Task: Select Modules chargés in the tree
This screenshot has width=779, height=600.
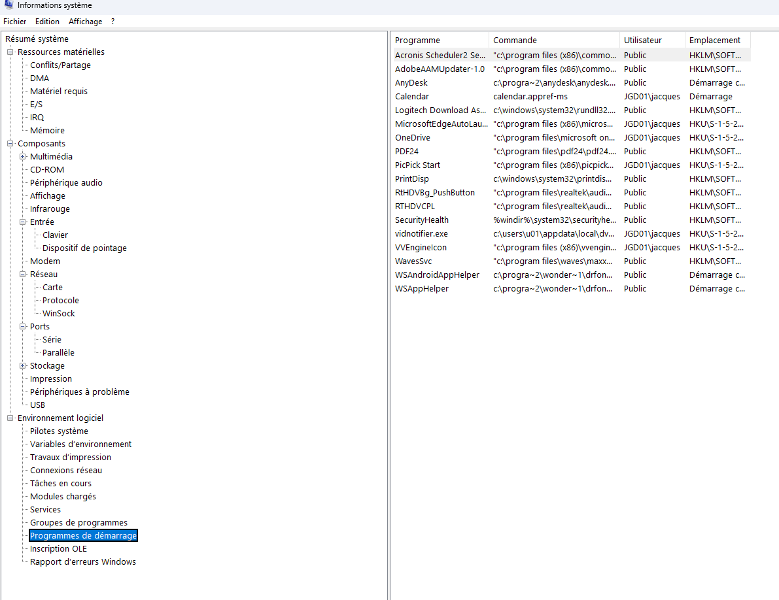Action: [x=63, y=496]
